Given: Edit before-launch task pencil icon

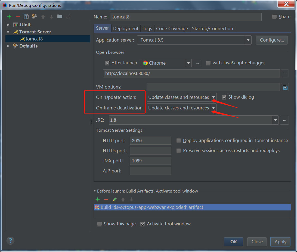Looking at the screenshot, I should click(115, 199).
